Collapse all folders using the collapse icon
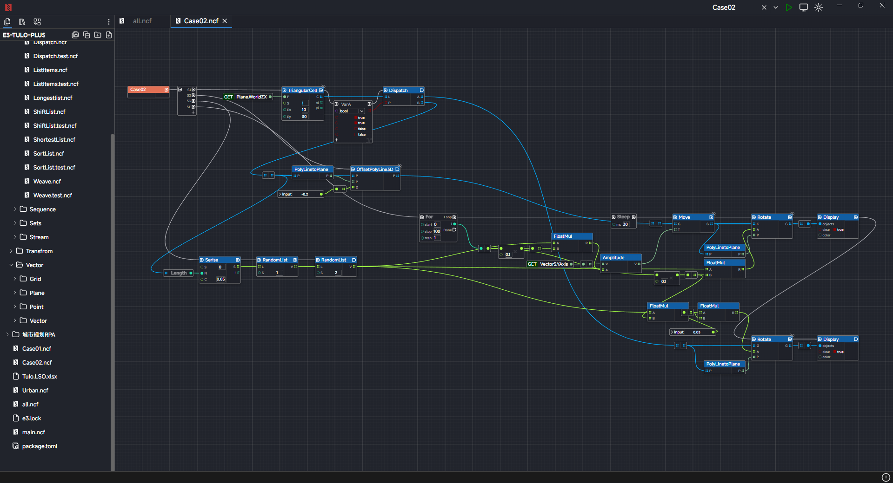 (x=87, y=35)
